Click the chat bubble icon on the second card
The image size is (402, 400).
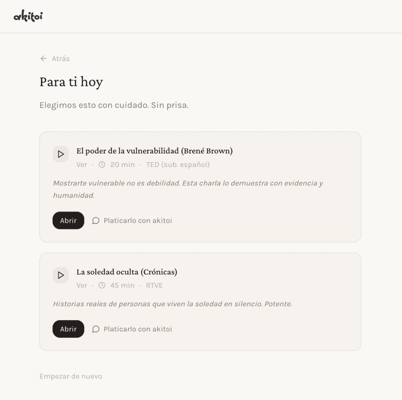tap(95, 329)
